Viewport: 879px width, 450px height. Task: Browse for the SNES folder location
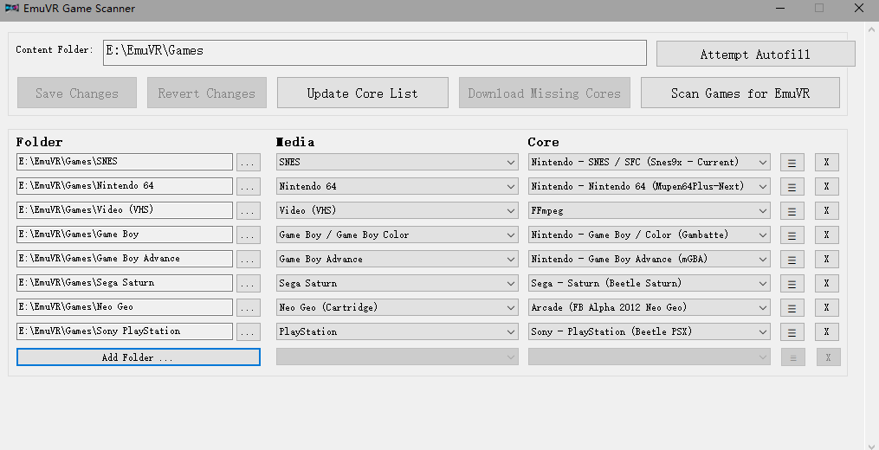tap(249, 163)
